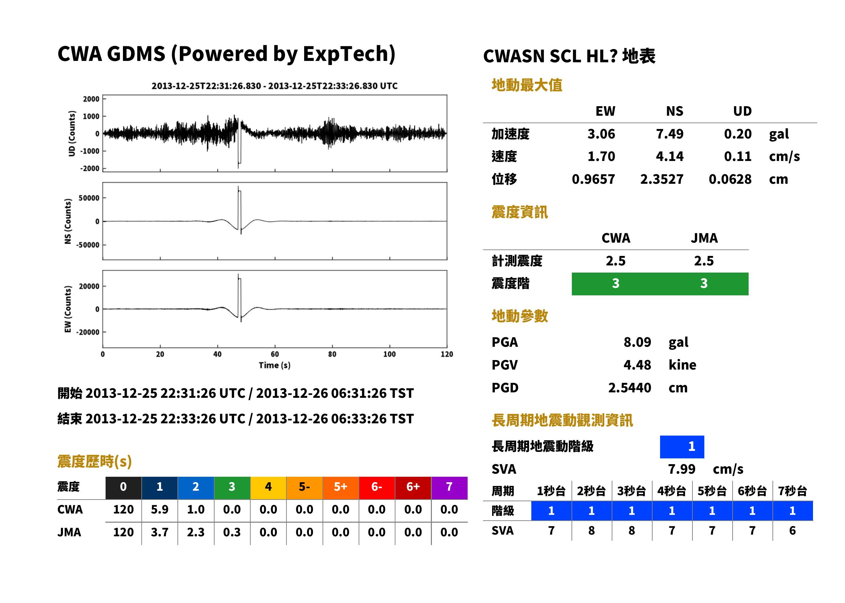Screen dimensions: 845x603
Task: Select the EW counts waveform plot
Action: point(275,309)
